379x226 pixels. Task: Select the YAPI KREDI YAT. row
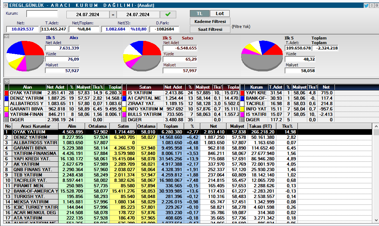188,159
